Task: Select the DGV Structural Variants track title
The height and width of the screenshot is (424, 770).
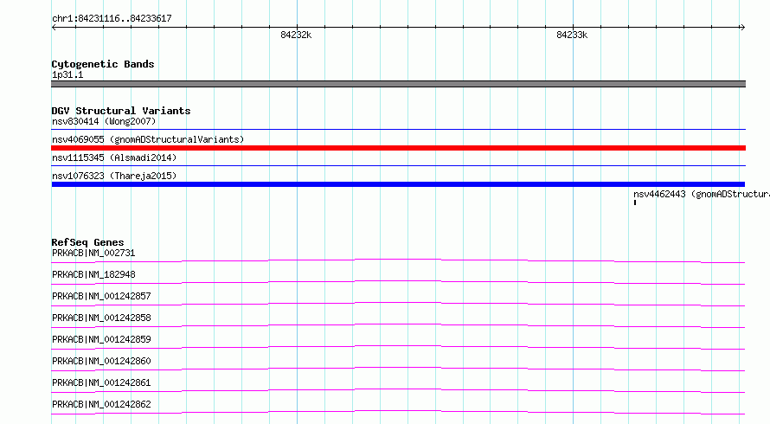Action: 121,111
